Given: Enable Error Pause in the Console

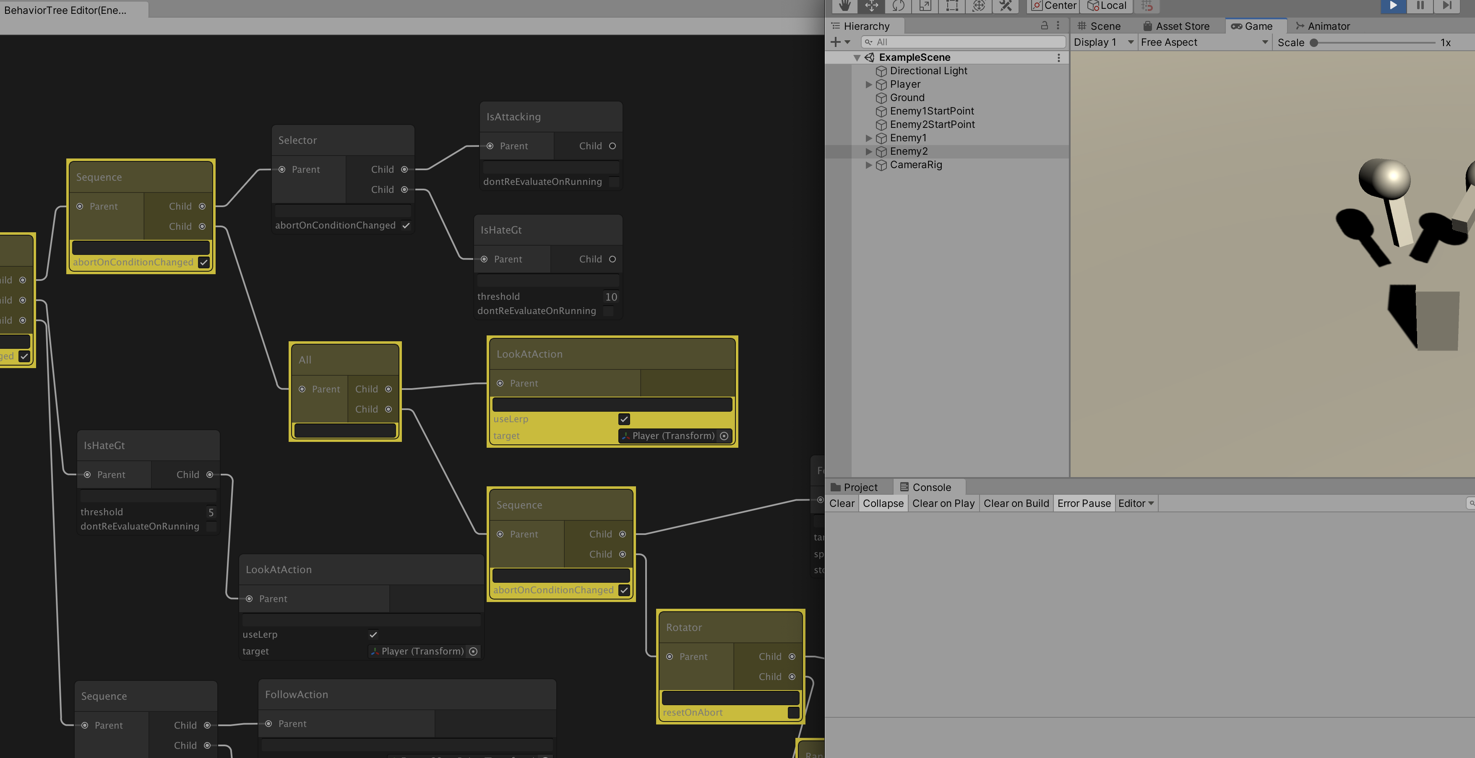Looking at the screenshot, I should 1084,503.
